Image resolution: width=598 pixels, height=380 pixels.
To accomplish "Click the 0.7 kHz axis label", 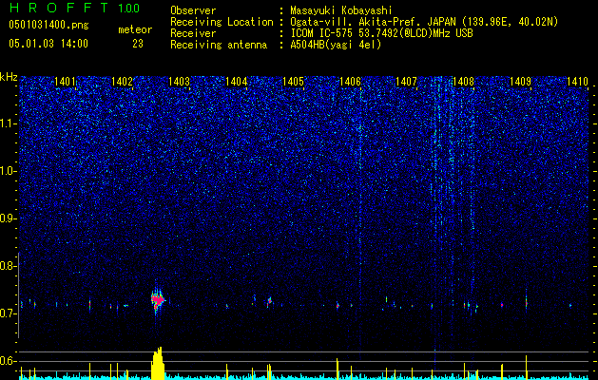I will (9, 313).
